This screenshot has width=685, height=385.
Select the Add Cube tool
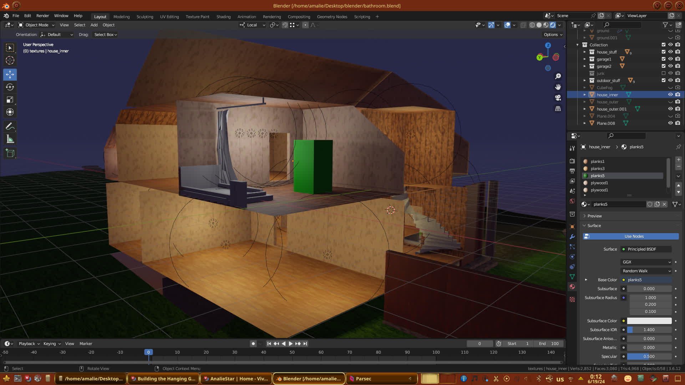pyautogui.click(x=10, y=153)
